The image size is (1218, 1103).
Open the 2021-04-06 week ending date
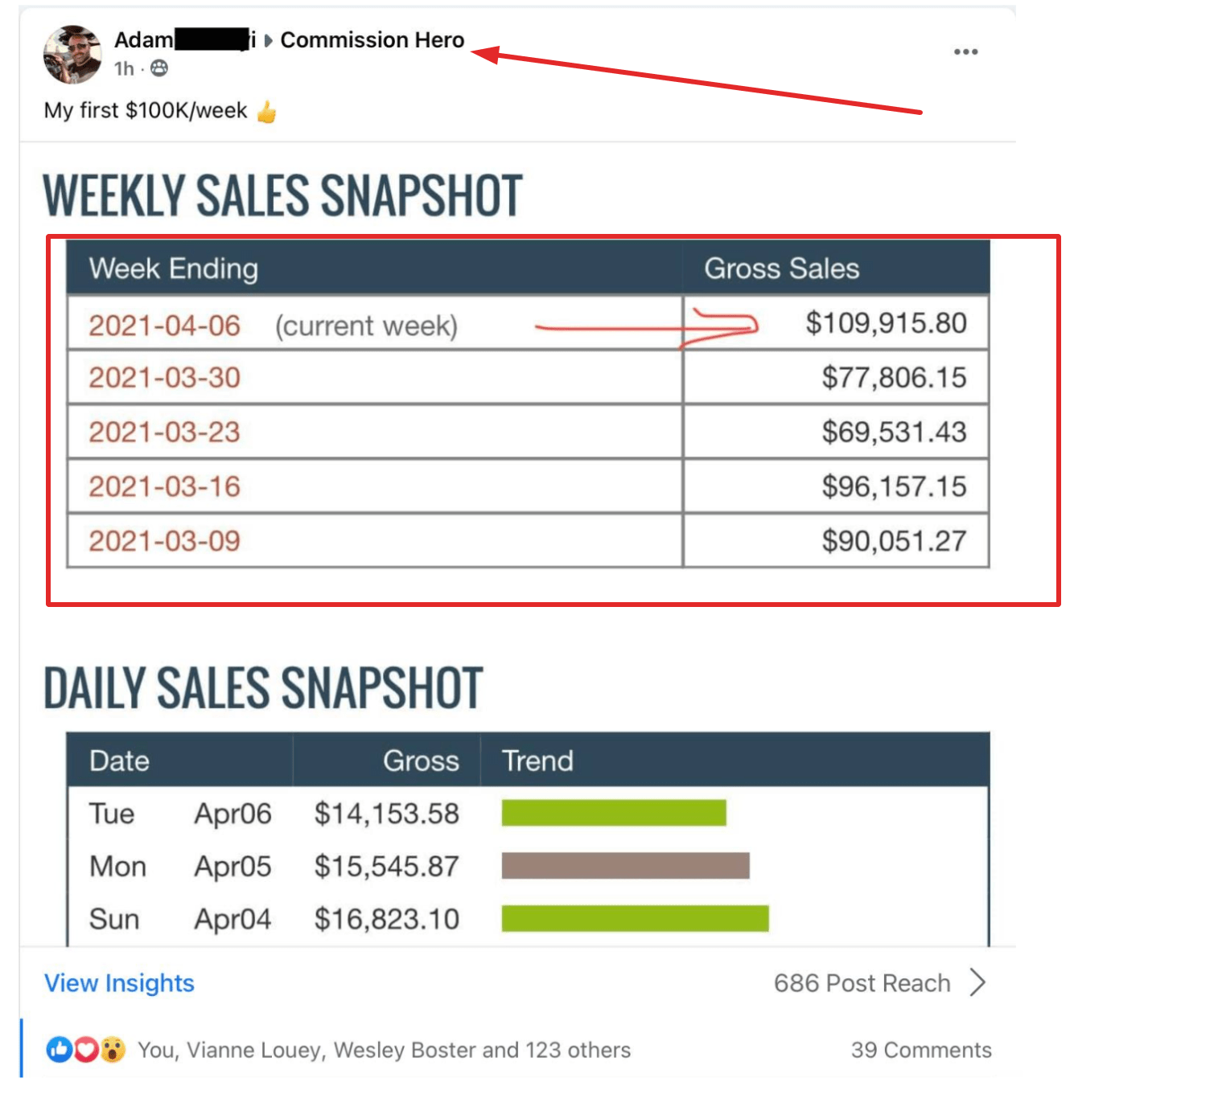(164, 326)
